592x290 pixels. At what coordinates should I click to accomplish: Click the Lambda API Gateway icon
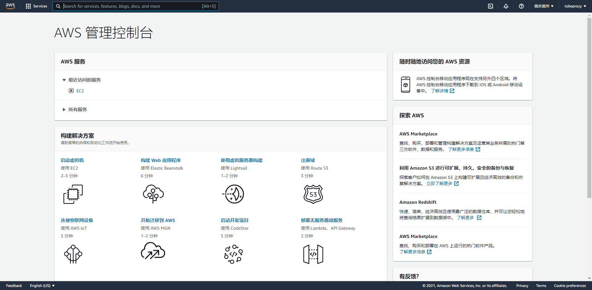coord(313,254)
